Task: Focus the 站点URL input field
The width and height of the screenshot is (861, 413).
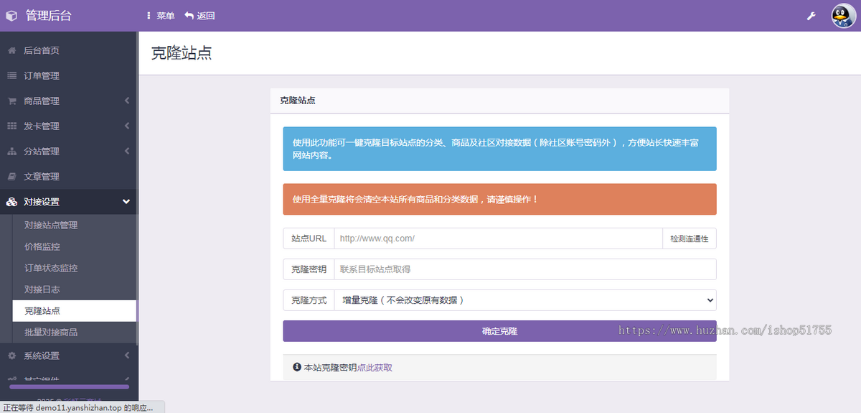Action: [x=498, y=238]
